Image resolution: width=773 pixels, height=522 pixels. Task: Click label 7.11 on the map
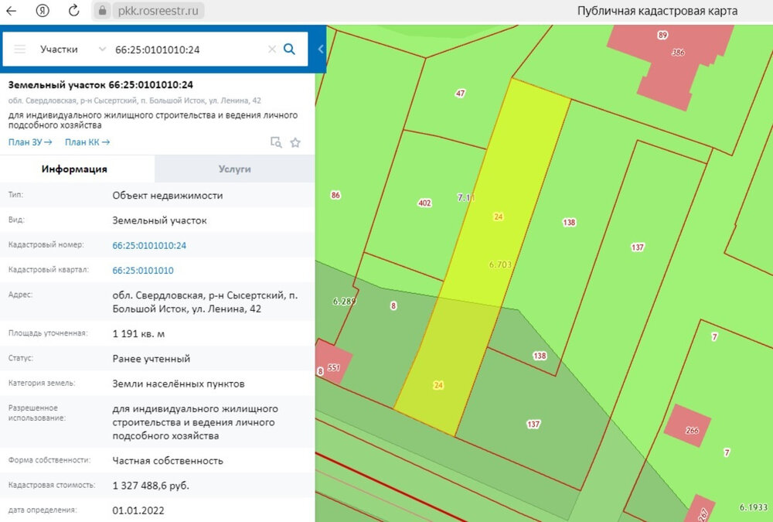(x=466, y=197)
